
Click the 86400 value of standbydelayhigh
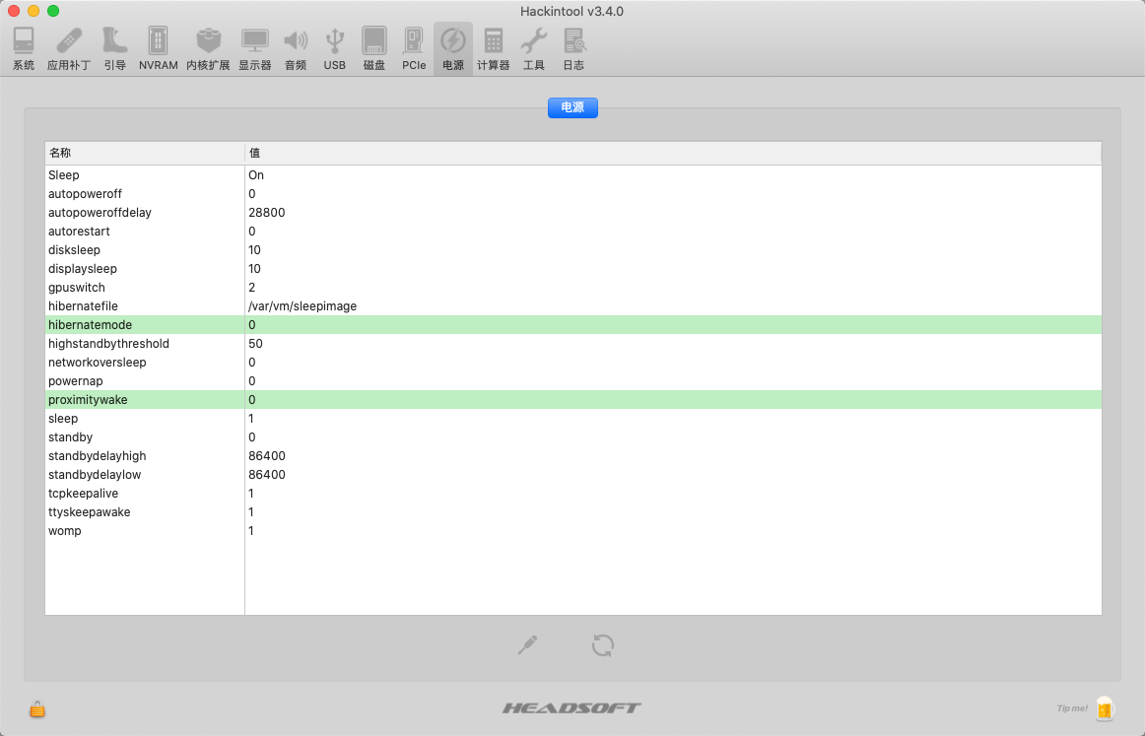(266, 456)
